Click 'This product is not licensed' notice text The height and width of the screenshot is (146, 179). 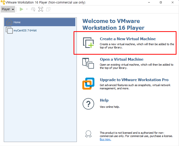tap(136, 134)
